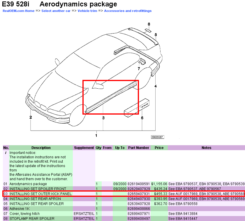This screenshot has height=221, width=245.
Task: Click callout number 1 below the diagram
Action: click(96, 136)
